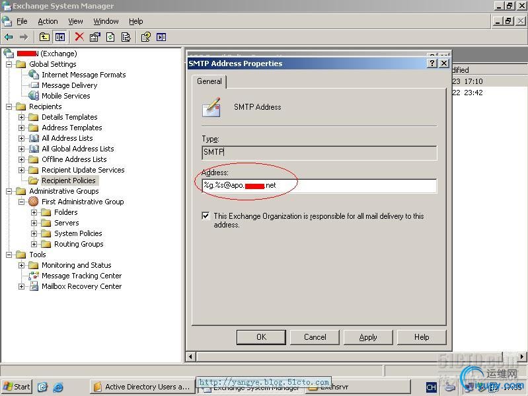The height and width of the screenshot is (396, 528).
Task: Open Internet Explorer from the quick launch
Action: (x=58, y=387)
